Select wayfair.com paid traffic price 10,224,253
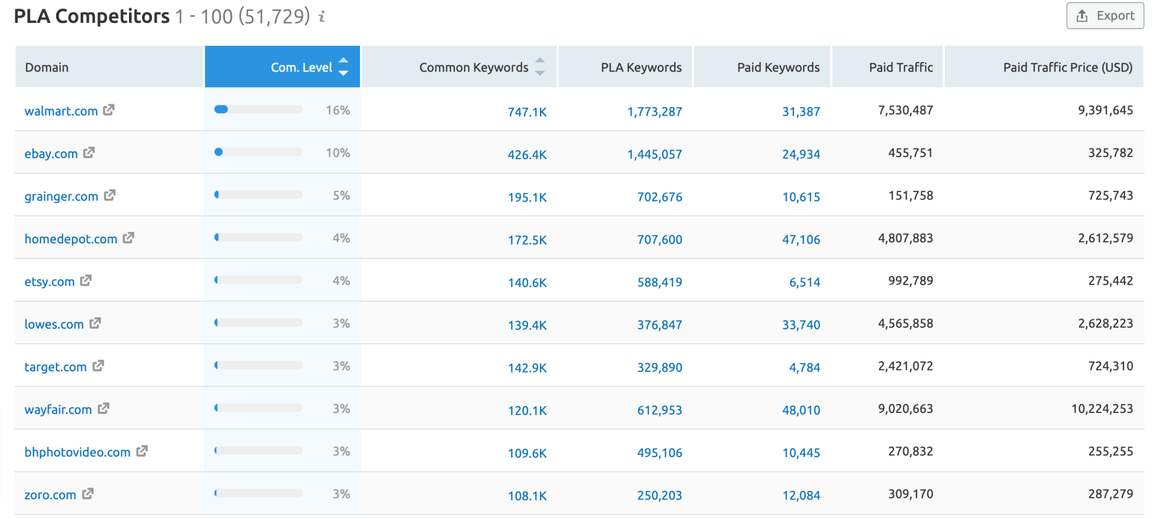Image resolution: width=1158 pixels, height=519 pixels. click(1102, 408)
